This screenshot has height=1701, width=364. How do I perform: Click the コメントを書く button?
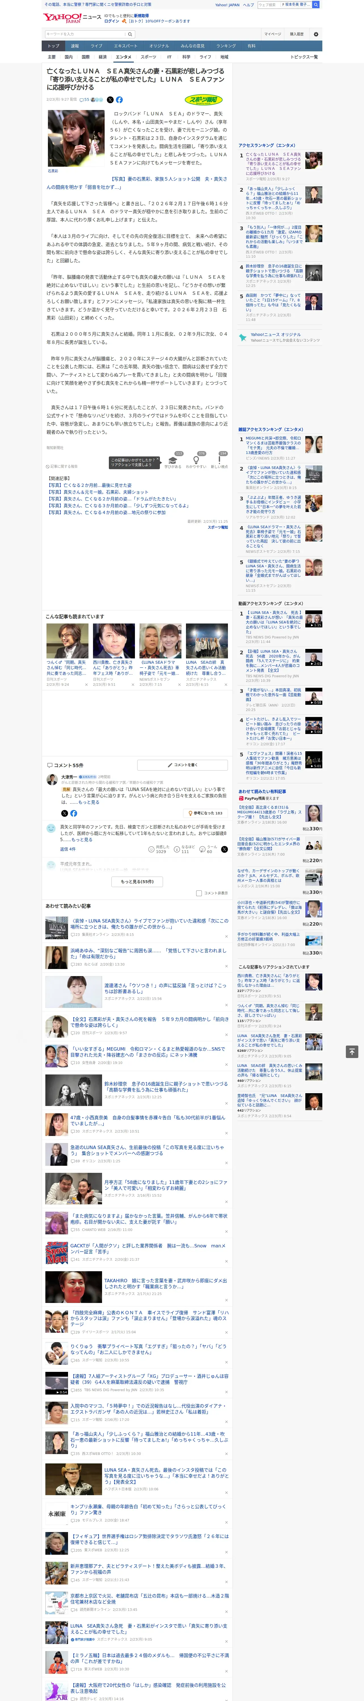coord(182,765)
